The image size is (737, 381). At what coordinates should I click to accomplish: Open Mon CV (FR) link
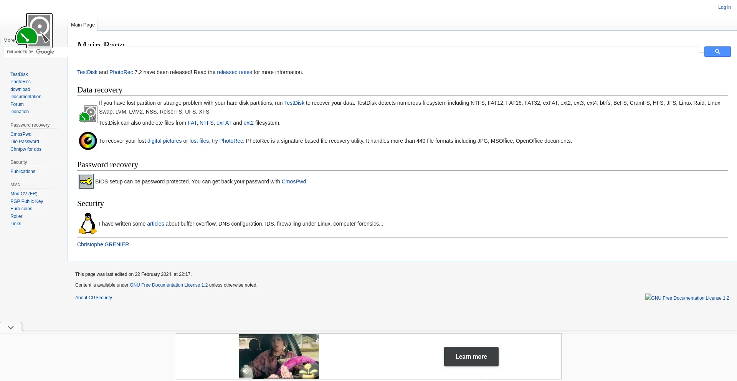(x=24, y=194)
